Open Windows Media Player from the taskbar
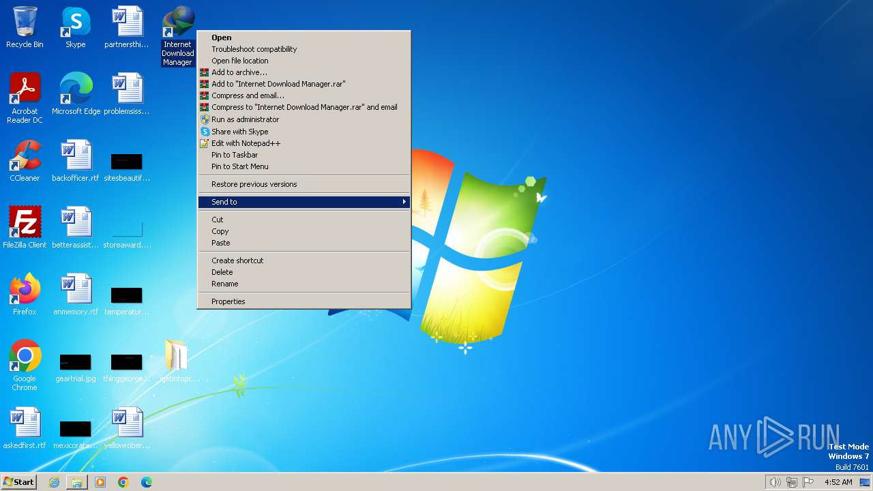 (x=100, y=482)
